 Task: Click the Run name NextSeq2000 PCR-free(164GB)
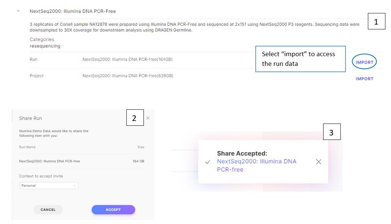point(127,59)
